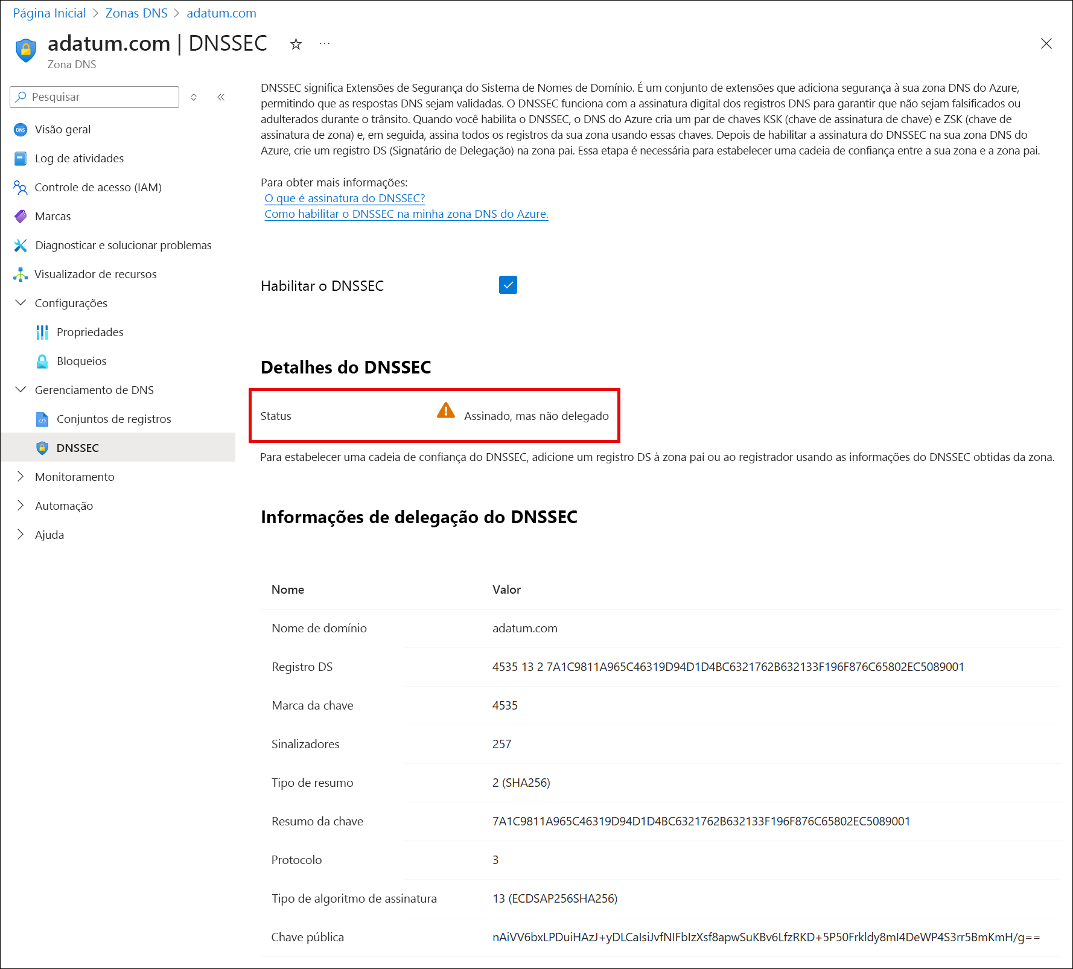1073x969 pixels.
Task: Select DNSSEC in the sidebar
Action: [78, 448]
